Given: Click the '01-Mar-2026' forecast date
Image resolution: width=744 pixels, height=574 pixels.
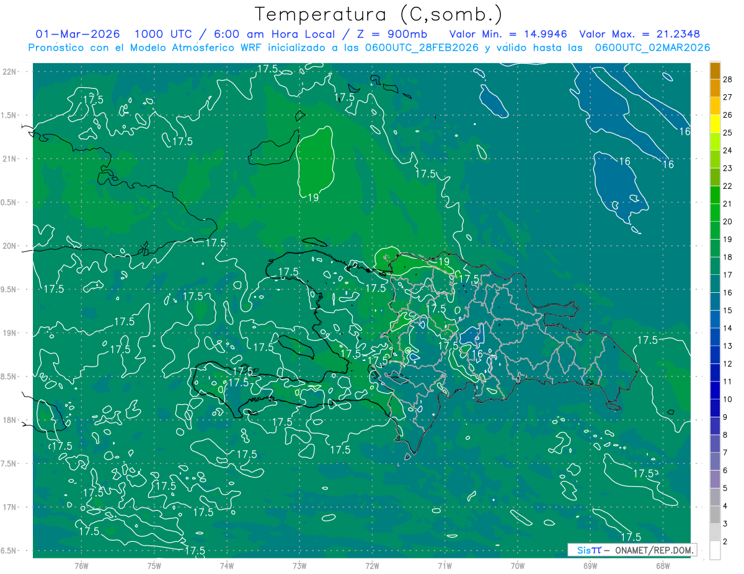Looking at the screenshot, I should tap(78, 34).
